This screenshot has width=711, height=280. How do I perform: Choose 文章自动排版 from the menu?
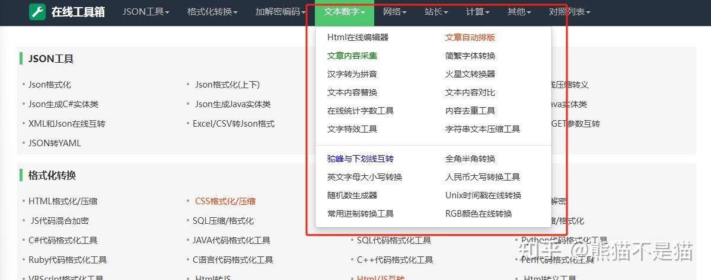(x=470, y=37)
